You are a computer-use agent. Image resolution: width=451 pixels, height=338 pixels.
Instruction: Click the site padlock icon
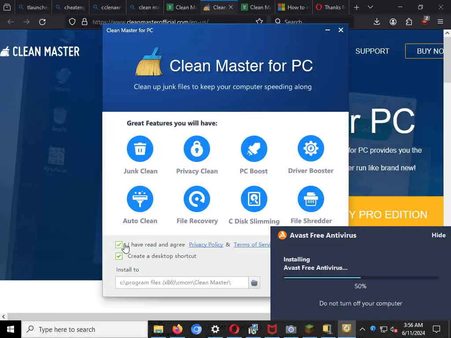(85, 22)
